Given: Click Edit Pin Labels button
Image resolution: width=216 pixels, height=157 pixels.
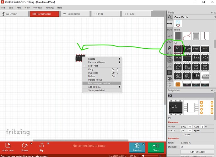Looking at the screenshot, I should pyautogui.click(x=197, y=152).
